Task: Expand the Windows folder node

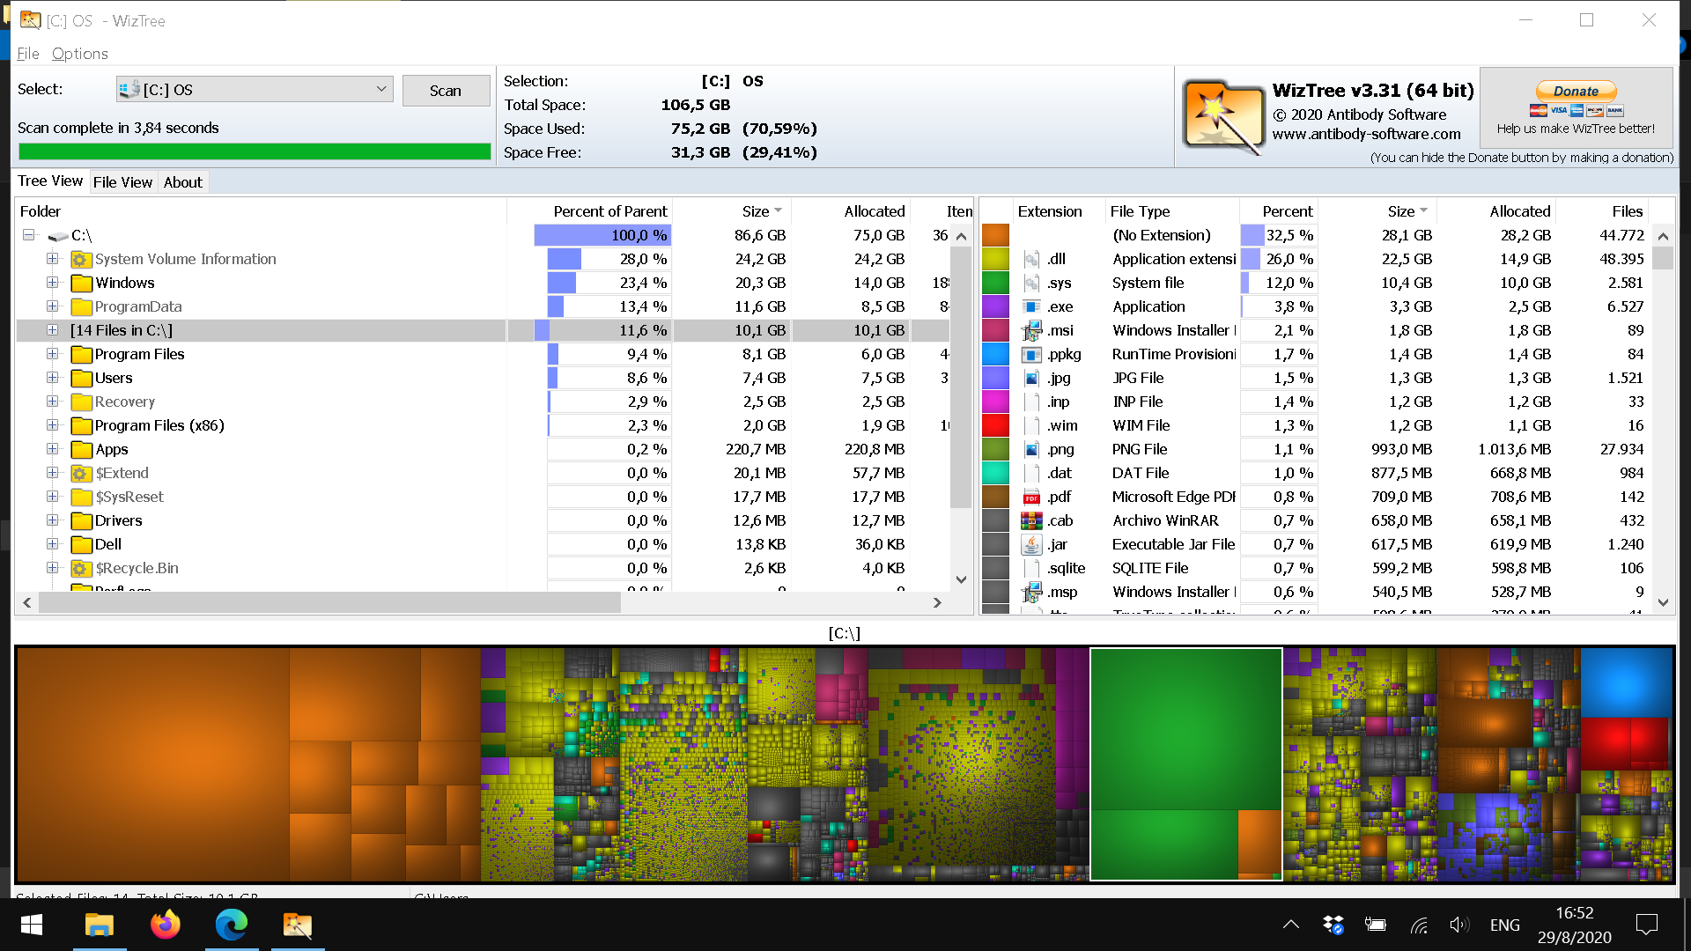Action: click(x=53, y=283)
